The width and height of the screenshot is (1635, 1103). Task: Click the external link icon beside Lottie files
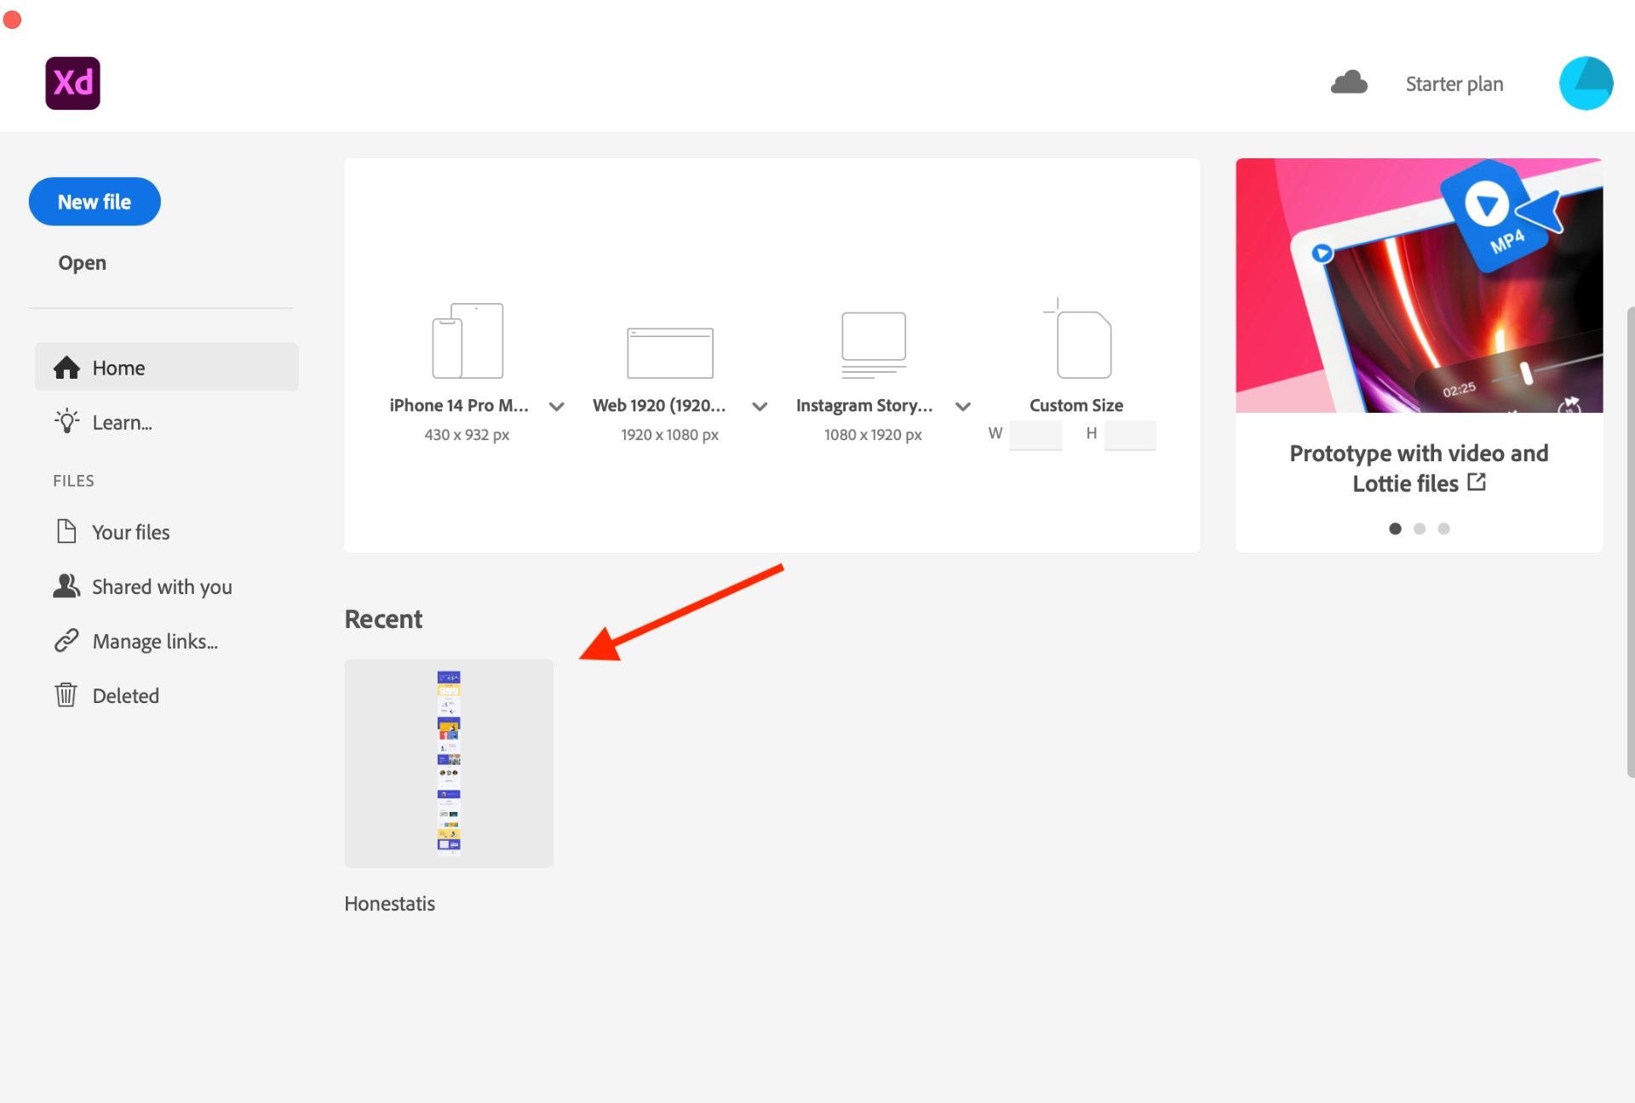tap(1477, 483)
